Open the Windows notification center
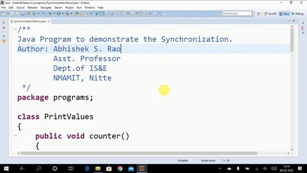Image resolution: width=307 pixels, height=173 pixels. pos(300,169)
